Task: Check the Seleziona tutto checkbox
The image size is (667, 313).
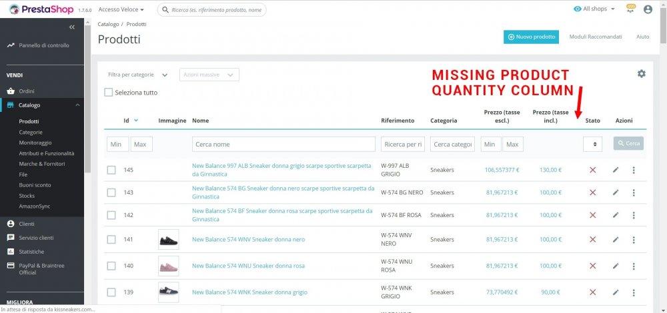Action: click(x=109, y=92)
